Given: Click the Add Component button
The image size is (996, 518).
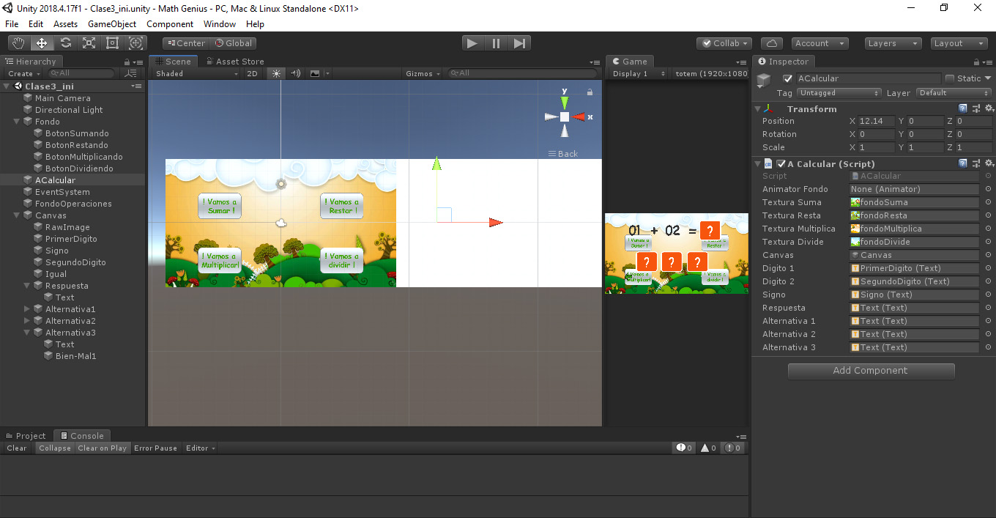Looking at the screenshot, I should [x=871, y=371].
